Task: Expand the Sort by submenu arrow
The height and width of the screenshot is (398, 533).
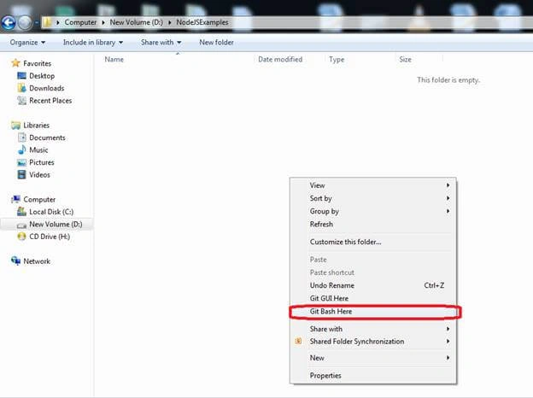Action: [x=448, y=198]
